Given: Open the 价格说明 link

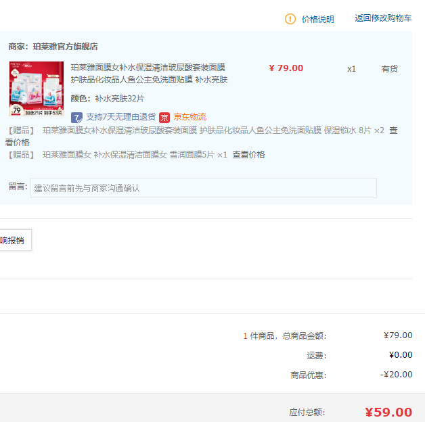Looking at the screenshot, I should [317, 19].
